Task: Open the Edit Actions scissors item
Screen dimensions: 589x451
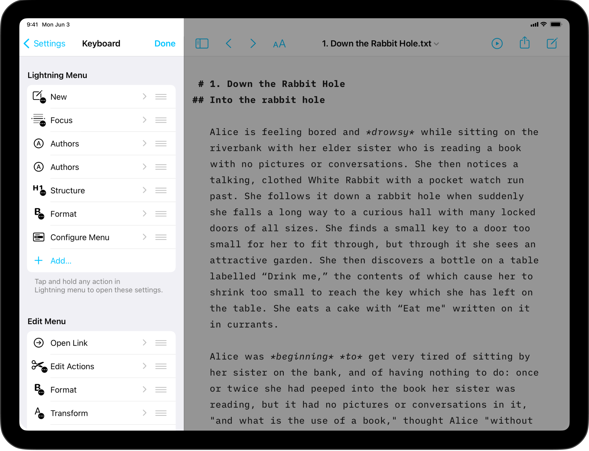Action: [72, 366]
